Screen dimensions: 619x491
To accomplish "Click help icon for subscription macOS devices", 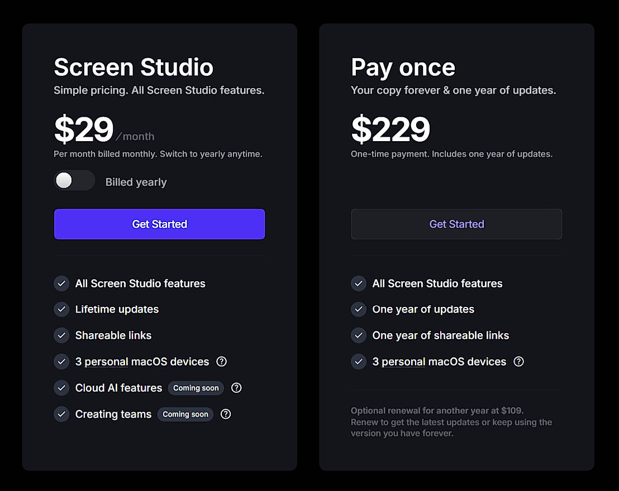I will pos(222,362).
